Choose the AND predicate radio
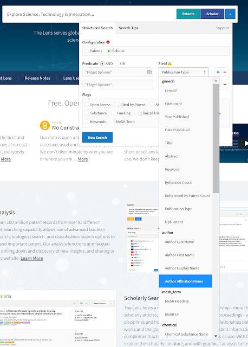This screenshot has height=347, width=248. tap(102, 64)
